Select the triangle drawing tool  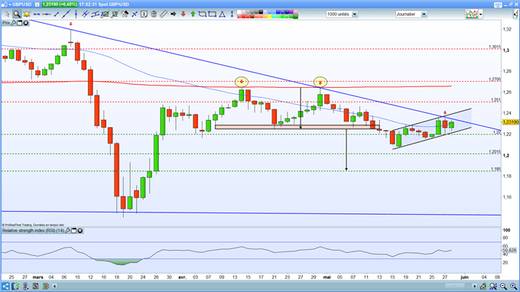(x=222, y=15)
